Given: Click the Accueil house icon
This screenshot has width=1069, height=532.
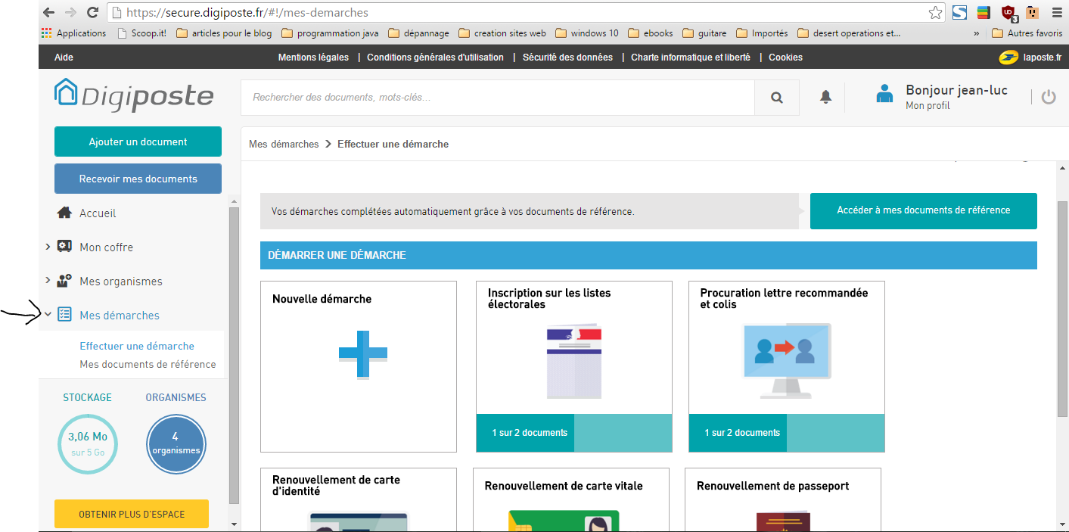Looking at the screenshot, I should click(65, 213).
